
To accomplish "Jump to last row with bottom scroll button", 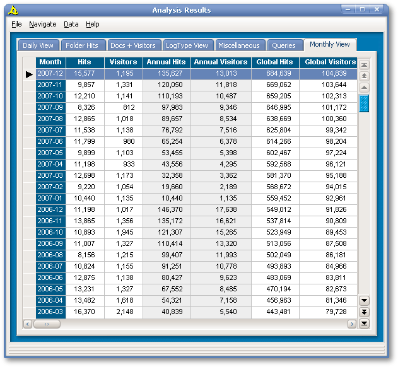I will pyautogui.click(x=364, y=323).
